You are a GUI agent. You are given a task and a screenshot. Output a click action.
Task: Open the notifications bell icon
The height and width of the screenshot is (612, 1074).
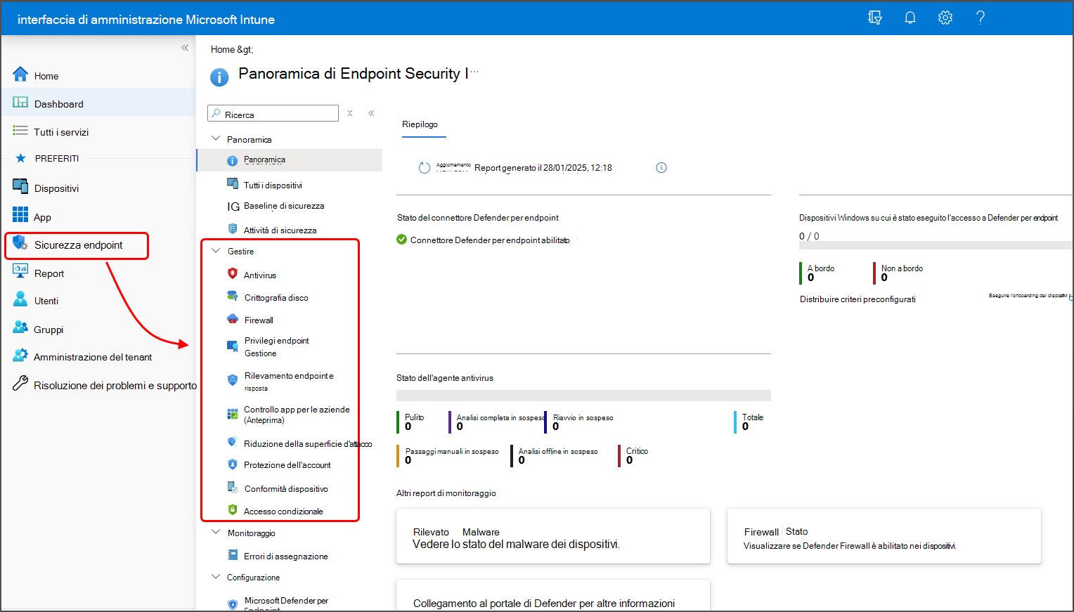(x=910, y=18)
